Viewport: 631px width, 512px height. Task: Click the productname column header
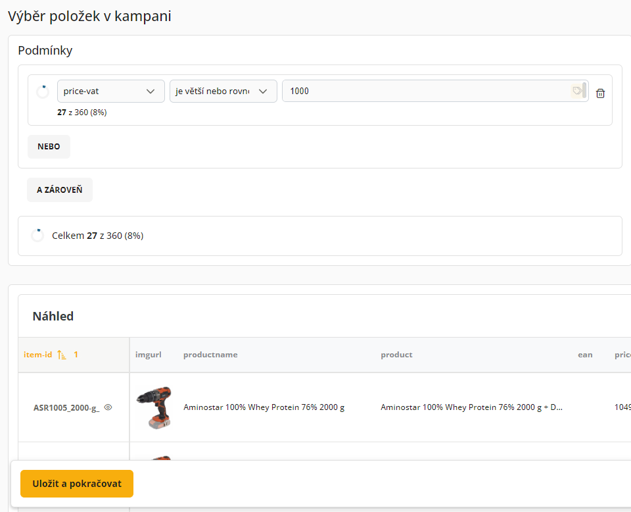click(210, 355)
